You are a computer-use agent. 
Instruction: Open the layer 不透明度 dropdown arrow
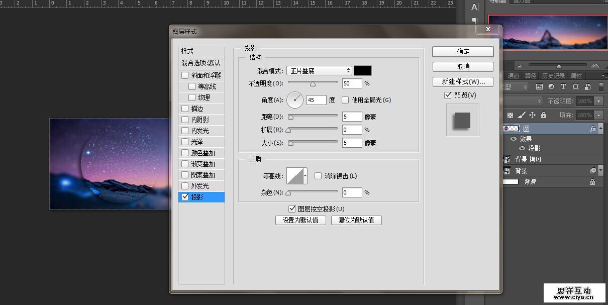[x=598, y=101]
